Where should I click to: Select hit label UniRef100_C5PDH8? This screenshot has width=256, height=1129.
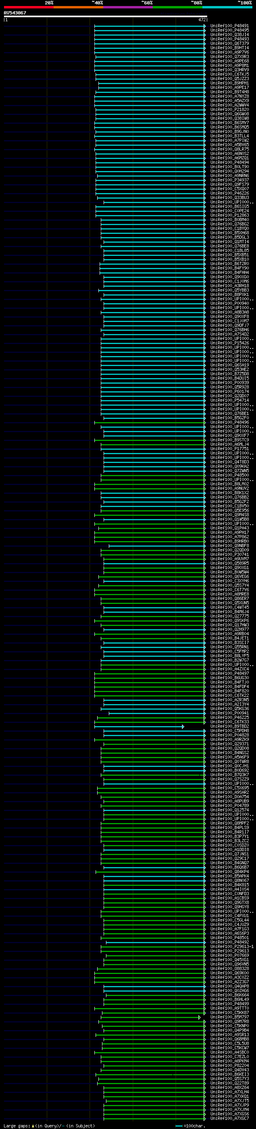point(230,730)
